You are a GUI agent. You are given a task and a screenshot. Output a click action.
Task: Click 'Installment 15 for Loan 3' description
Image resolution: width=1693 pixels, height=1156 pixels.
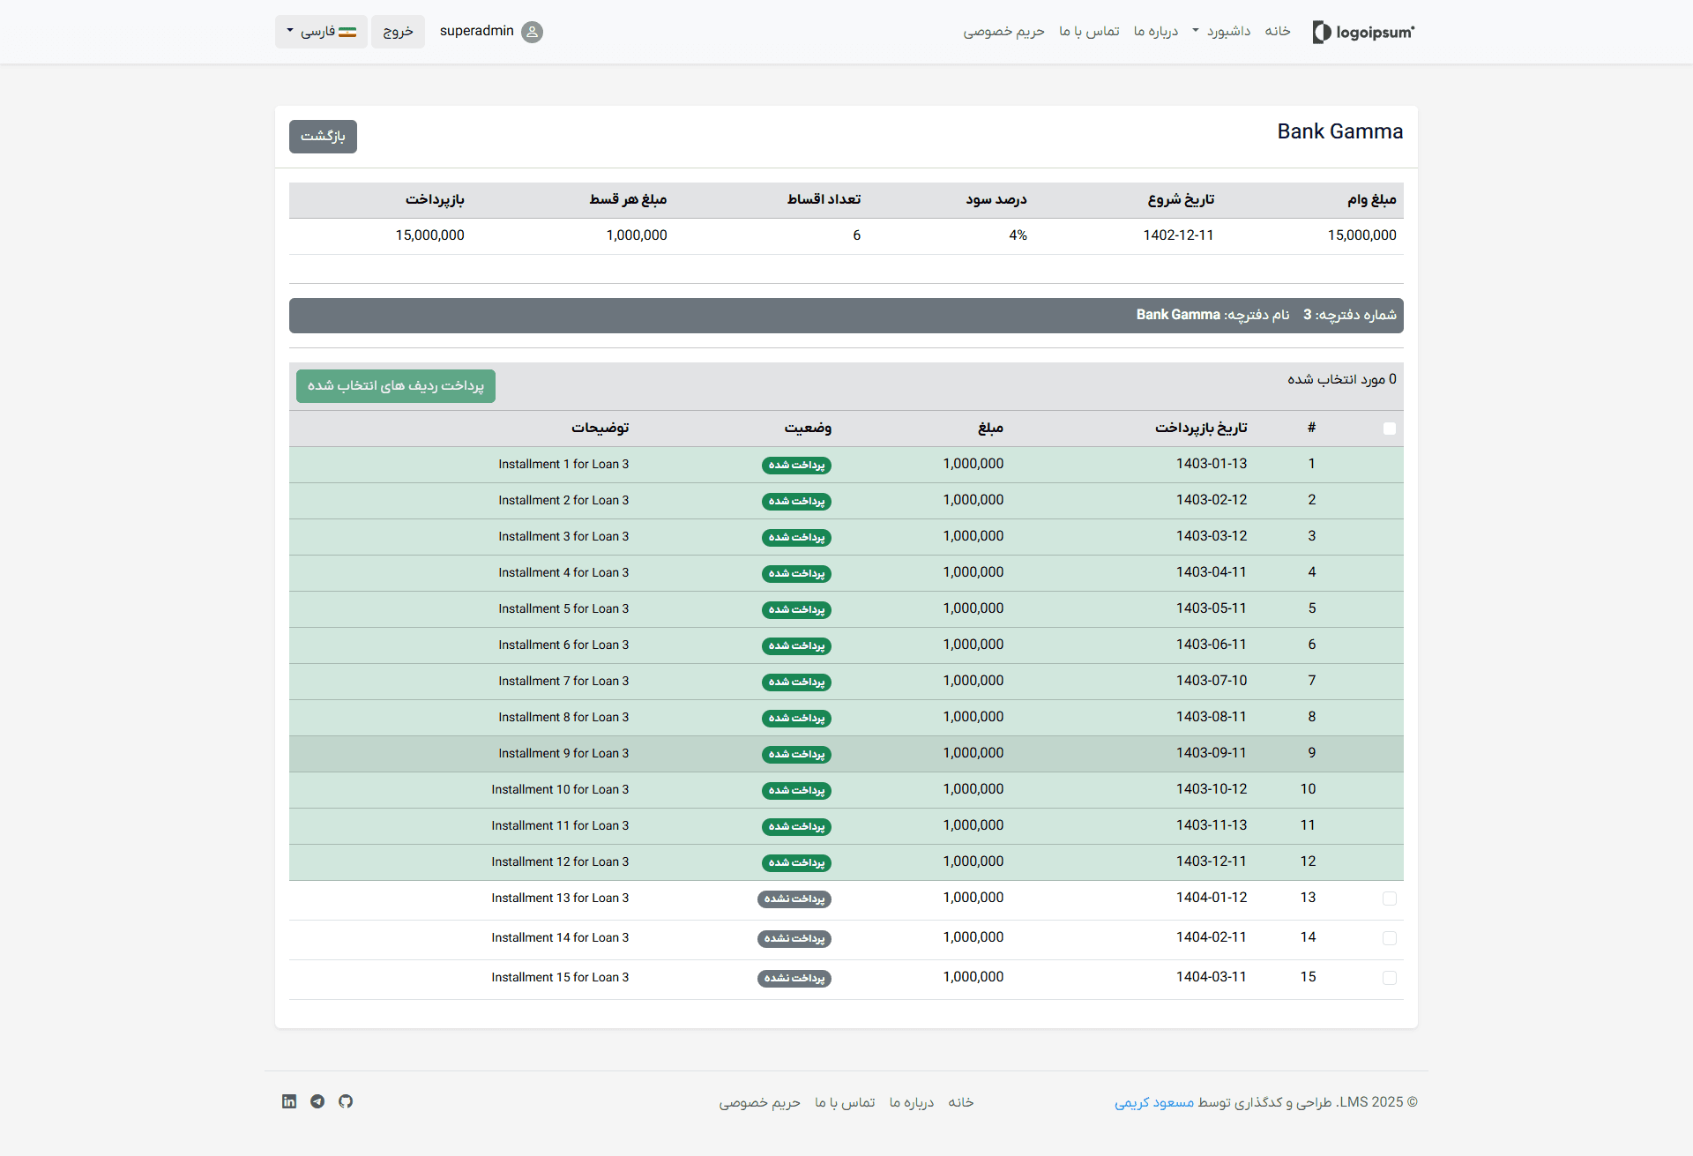[560, 978]
